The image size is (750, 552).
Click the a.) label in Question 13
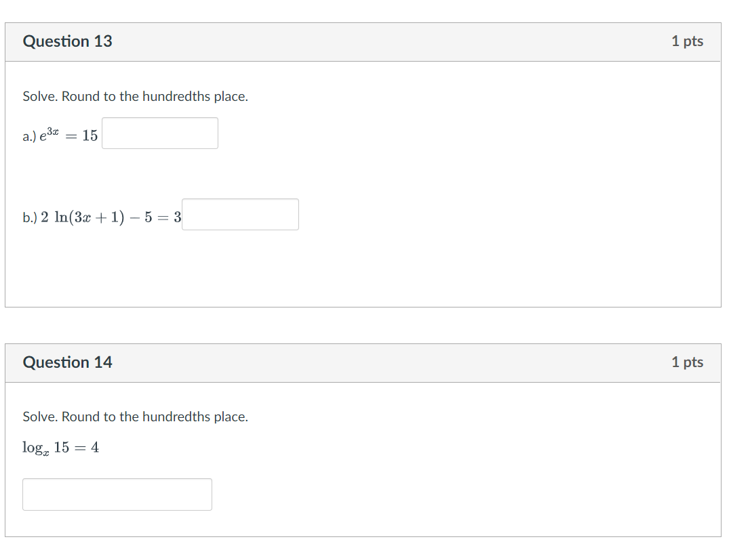31,135
